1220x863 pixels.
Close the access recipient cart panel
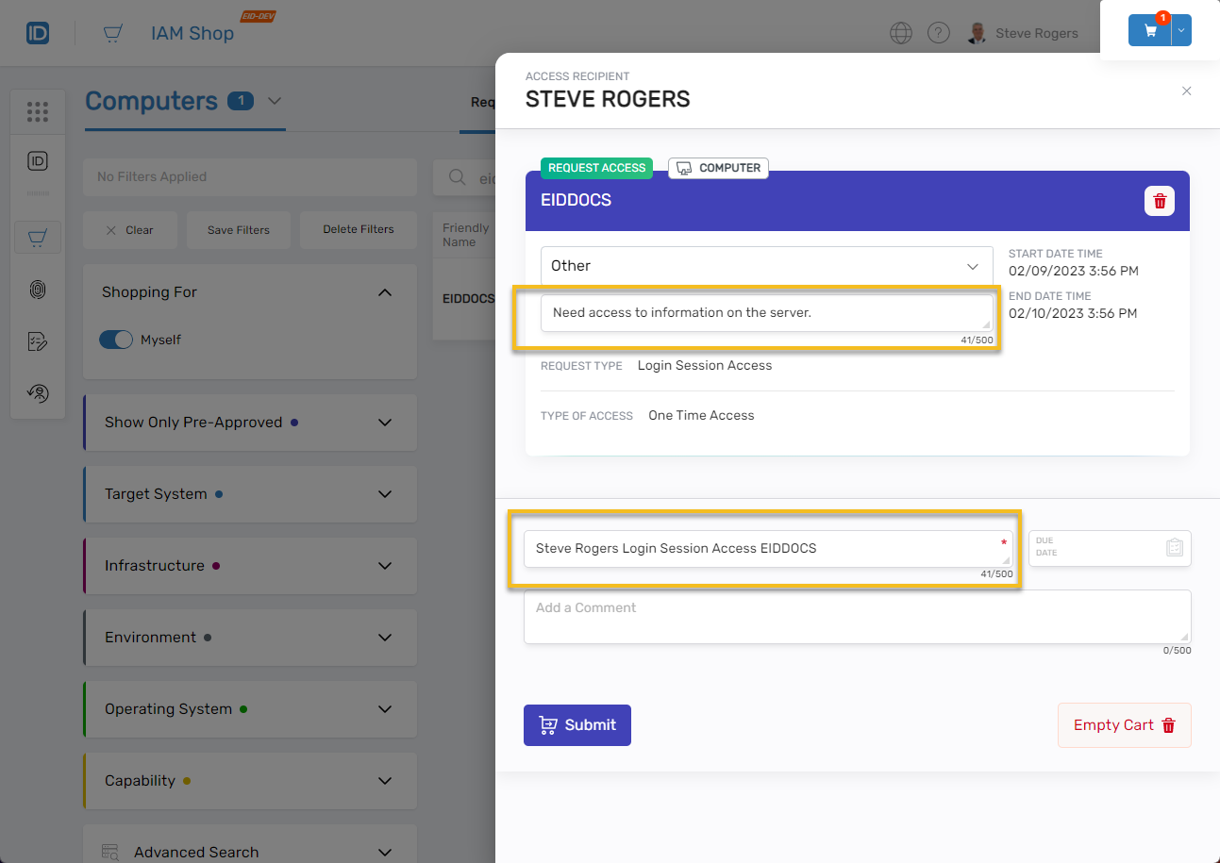[1187, 91]
